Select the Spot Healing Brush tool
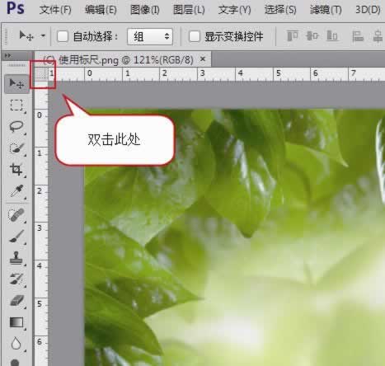This screenshot has height=366, width=385. (16, 215)
